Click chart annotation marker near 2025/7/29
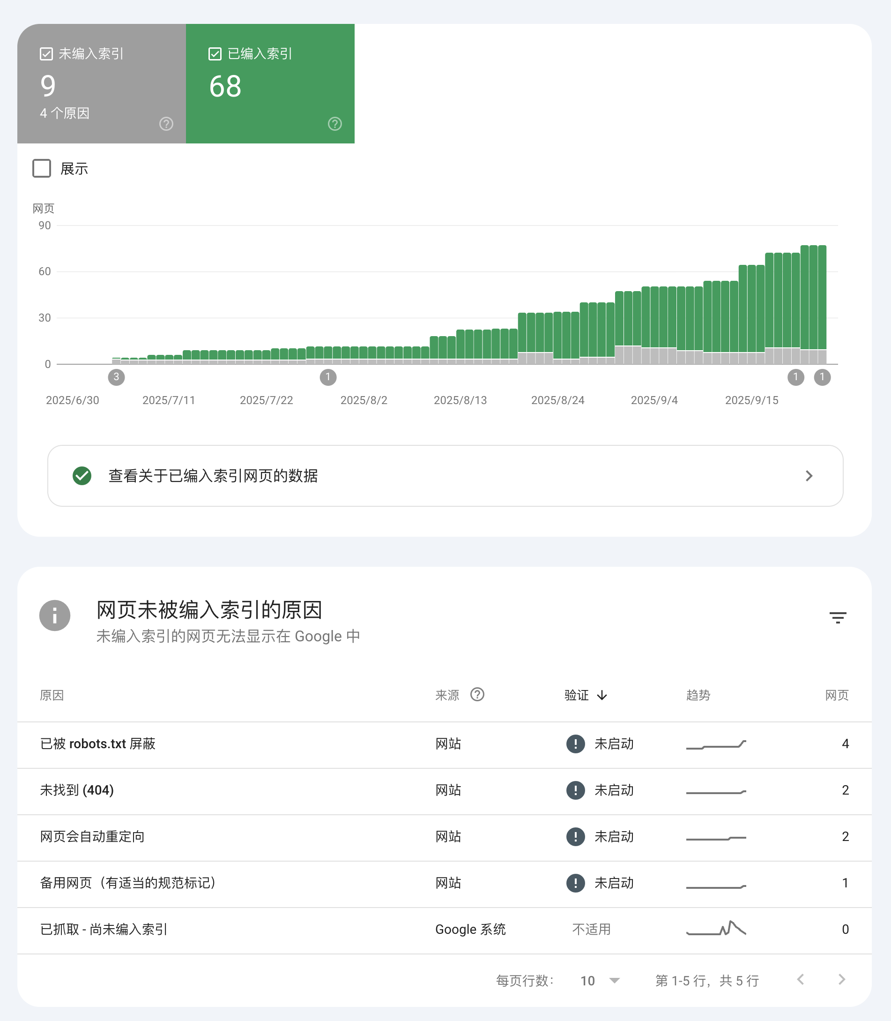The image size is (891, 1021). tap(328, 377)
